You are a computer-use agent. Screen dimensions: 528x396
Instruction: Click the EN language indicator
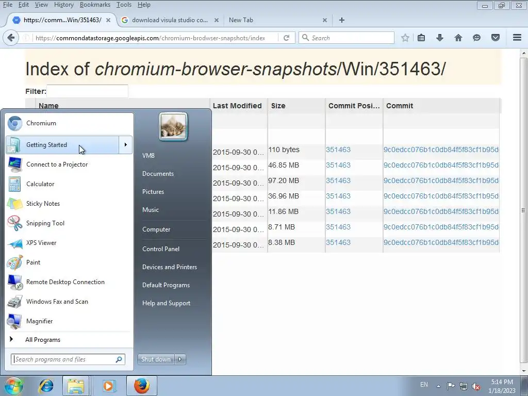(424, 385)
